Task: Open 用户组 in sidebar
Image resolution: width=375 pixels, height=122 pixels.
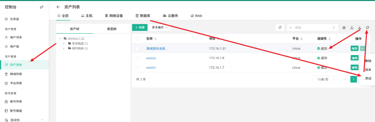Action: pyautogui.click(x=12, y=47)
